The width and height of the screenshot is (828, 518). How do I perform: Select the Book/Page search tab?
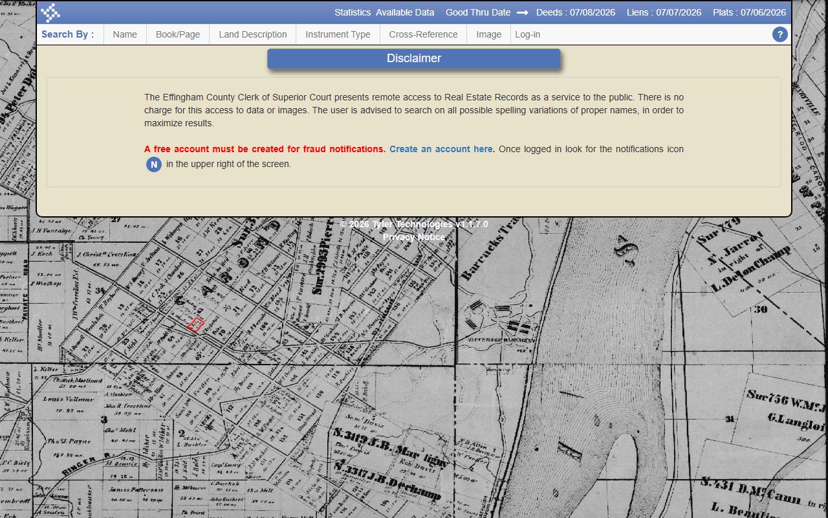(x=178, y=34)
